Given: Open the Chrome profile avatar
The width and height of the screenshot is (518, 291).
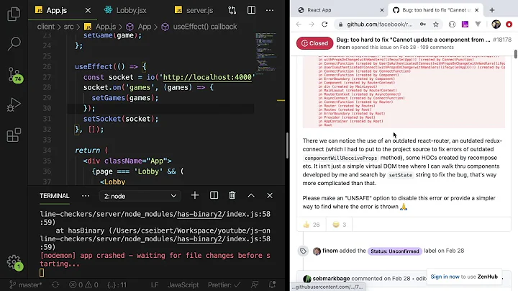Looking at the screenshot, I should pos(496,24).
